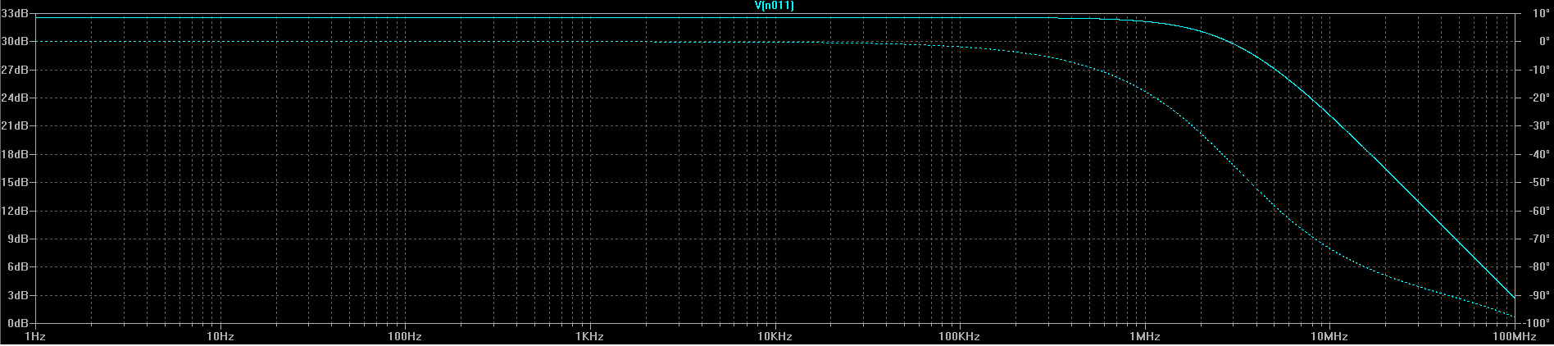Click the 100Hz frequency axis label
1554x346 pixels.
point(404,337)
